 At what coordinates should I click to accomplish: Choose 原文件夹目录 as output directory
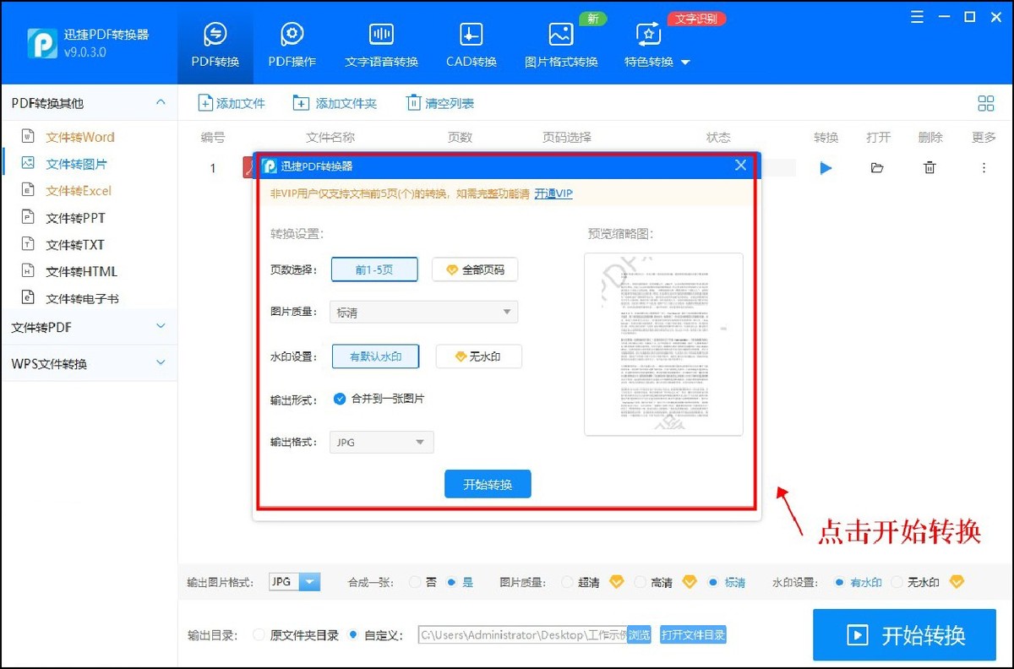(x=259, y=634)
